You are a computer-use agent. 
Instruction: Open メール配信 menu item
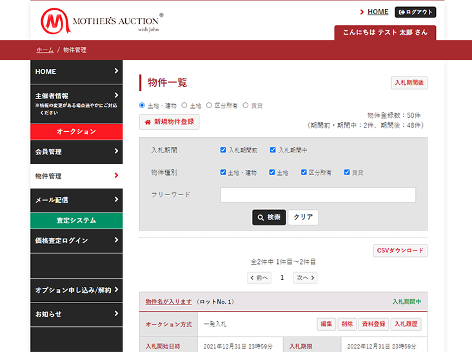point(76,200)
